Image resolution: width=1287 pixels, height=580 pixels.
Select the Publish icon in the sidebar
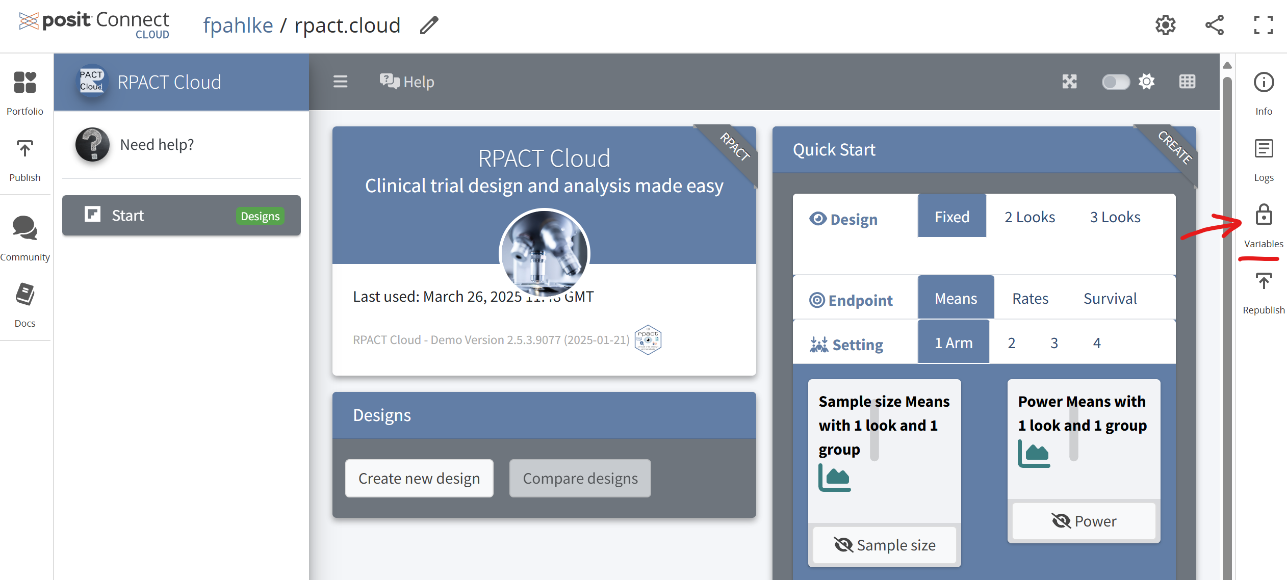tap(24, 157)
